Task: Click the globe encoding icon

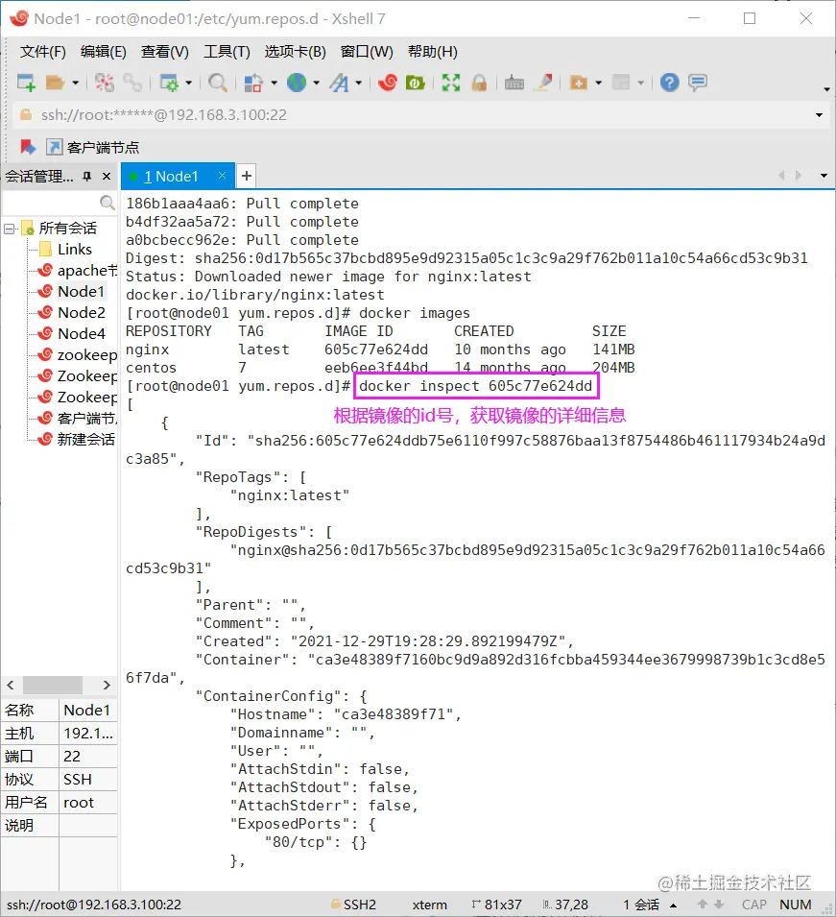Action: point(297,83)
